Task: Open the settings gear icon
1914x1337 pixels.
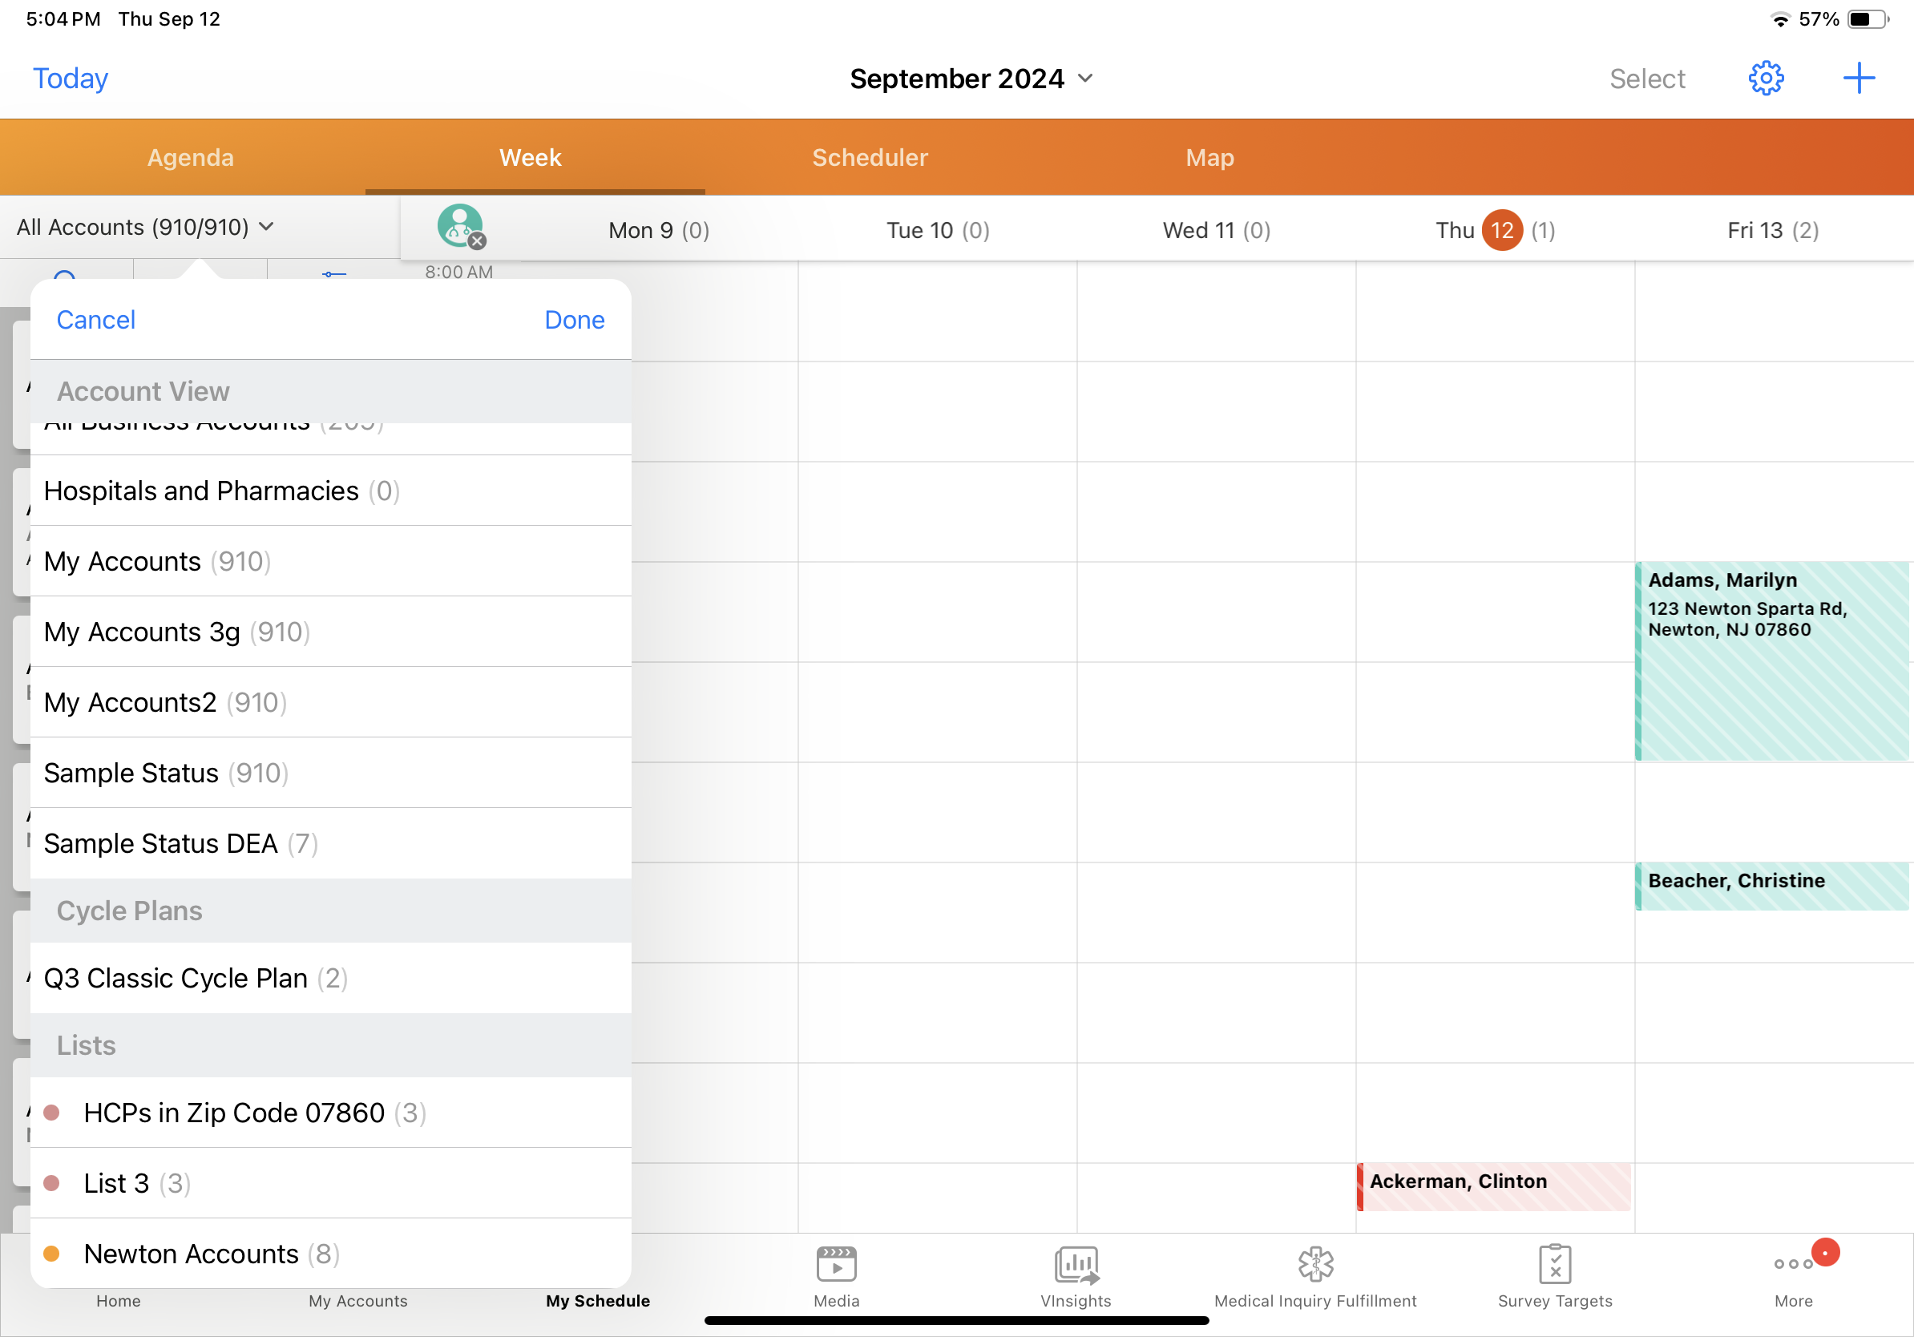Action: [x=1765, y=79]
